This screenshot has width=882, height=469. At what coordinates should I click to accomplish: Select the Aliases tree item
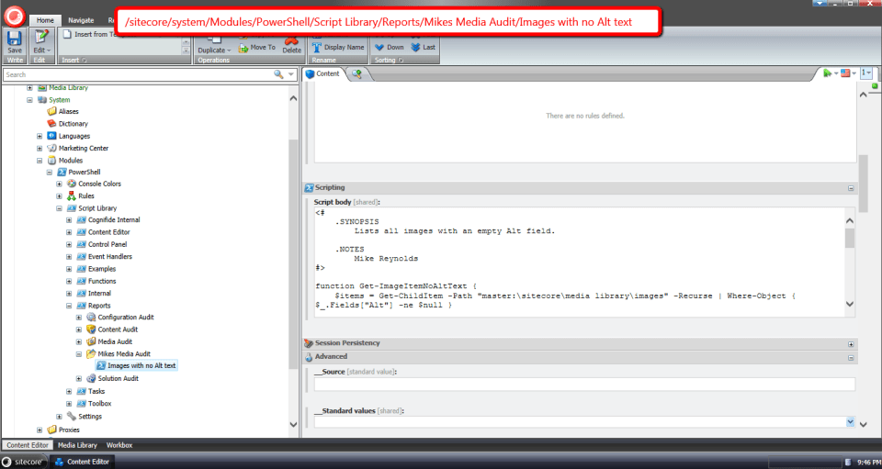coord(68,111)
